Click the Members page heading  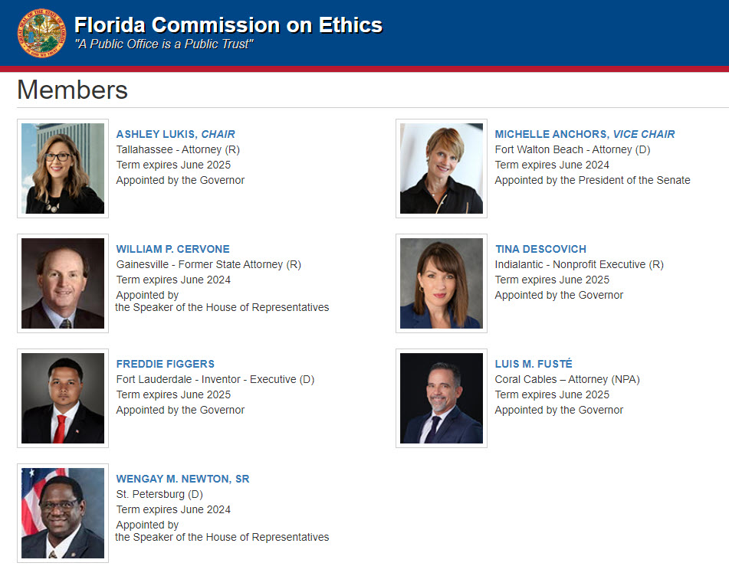click(72, 90)
